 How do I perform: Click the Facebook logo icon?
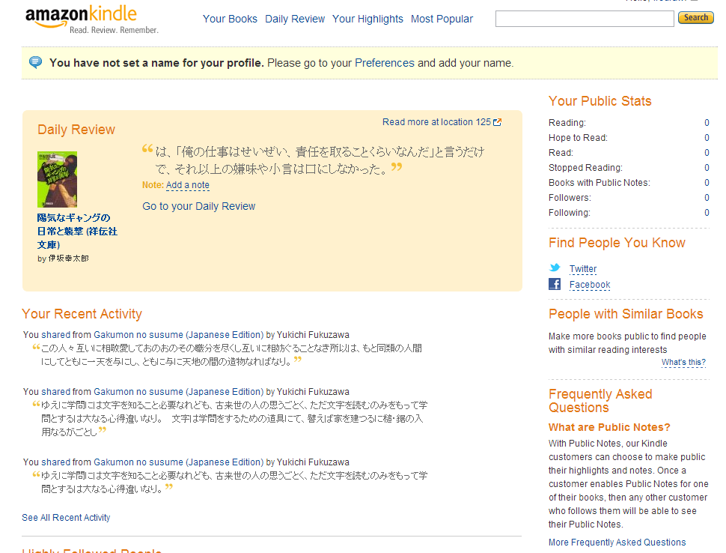point(555,284)
